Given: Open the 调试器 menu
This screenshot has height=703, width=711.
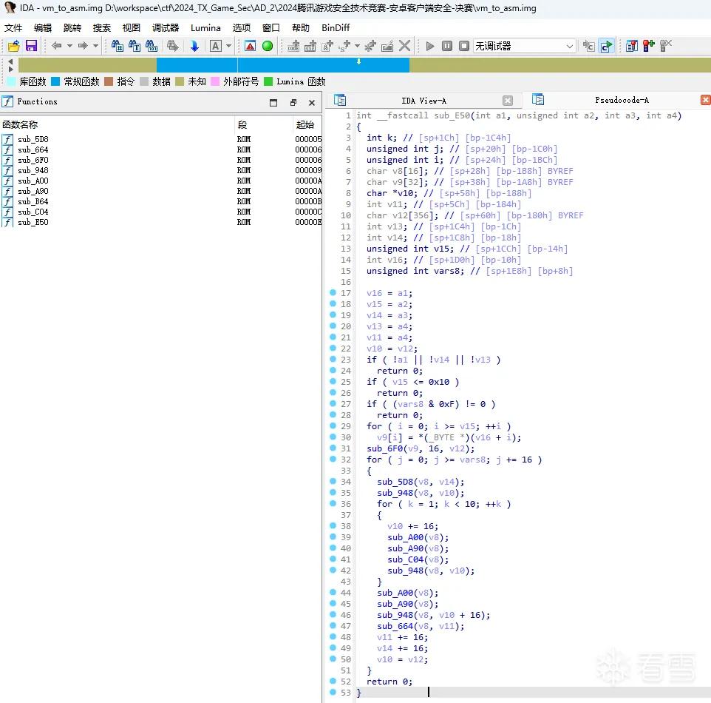Looking at the screenshot, I should point(166,28).
